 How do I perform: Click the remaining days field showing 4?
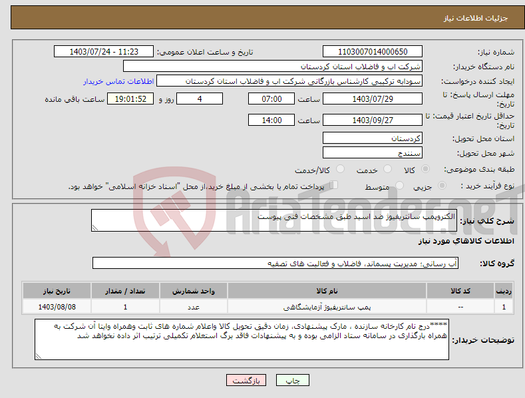[200, 99]
